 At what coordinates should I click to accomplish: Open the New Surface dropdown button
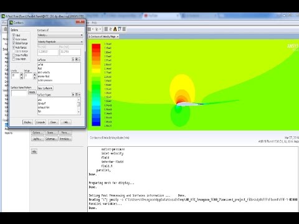pyautogui.click(x=45, y=88)
